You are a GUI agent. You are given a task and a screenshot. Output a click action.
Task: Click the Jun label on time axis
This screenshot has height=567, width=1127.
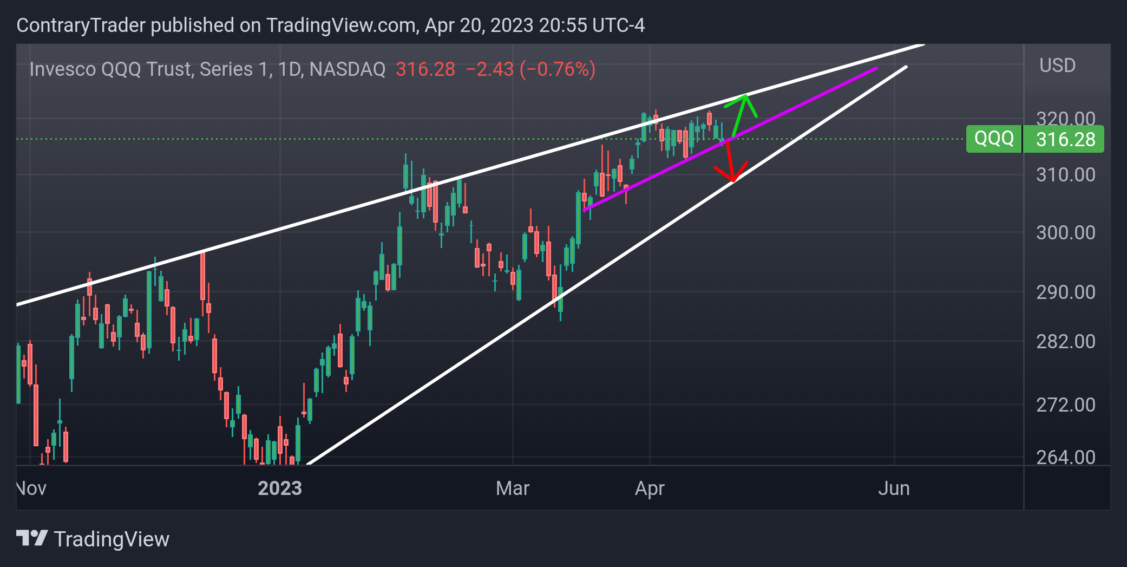click(x=894, y=488)
